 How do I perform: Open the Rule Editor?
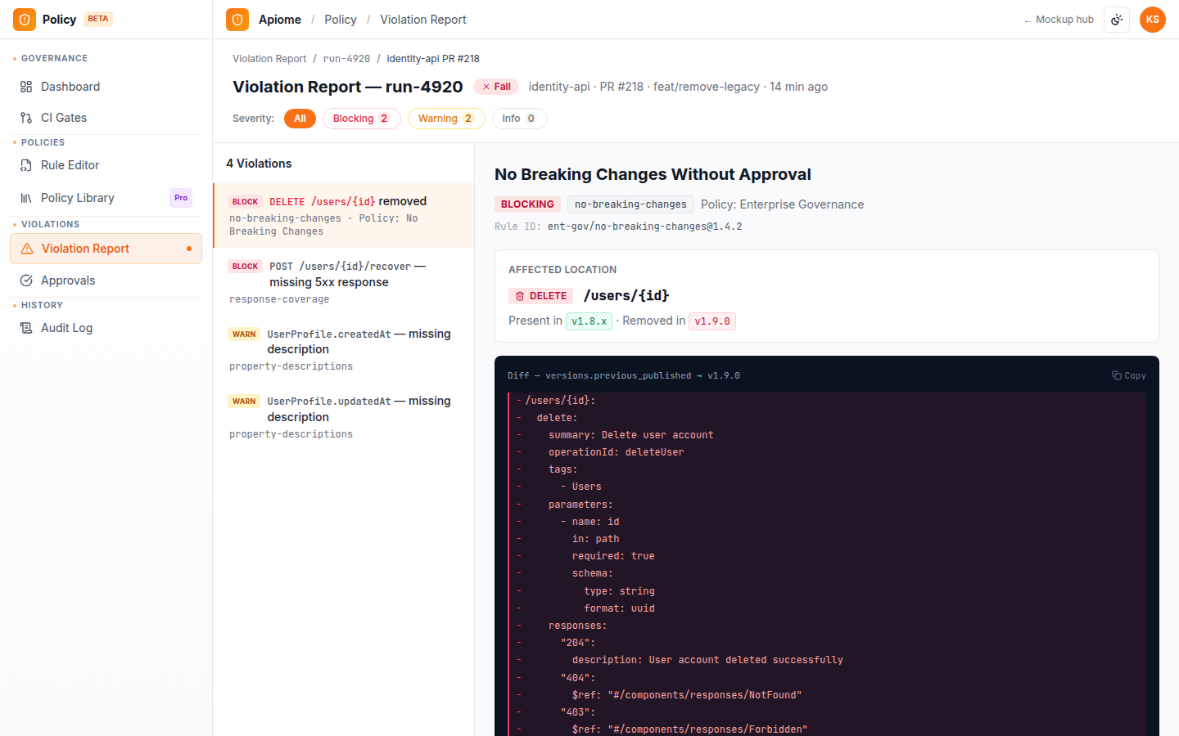tap(106, 165)
